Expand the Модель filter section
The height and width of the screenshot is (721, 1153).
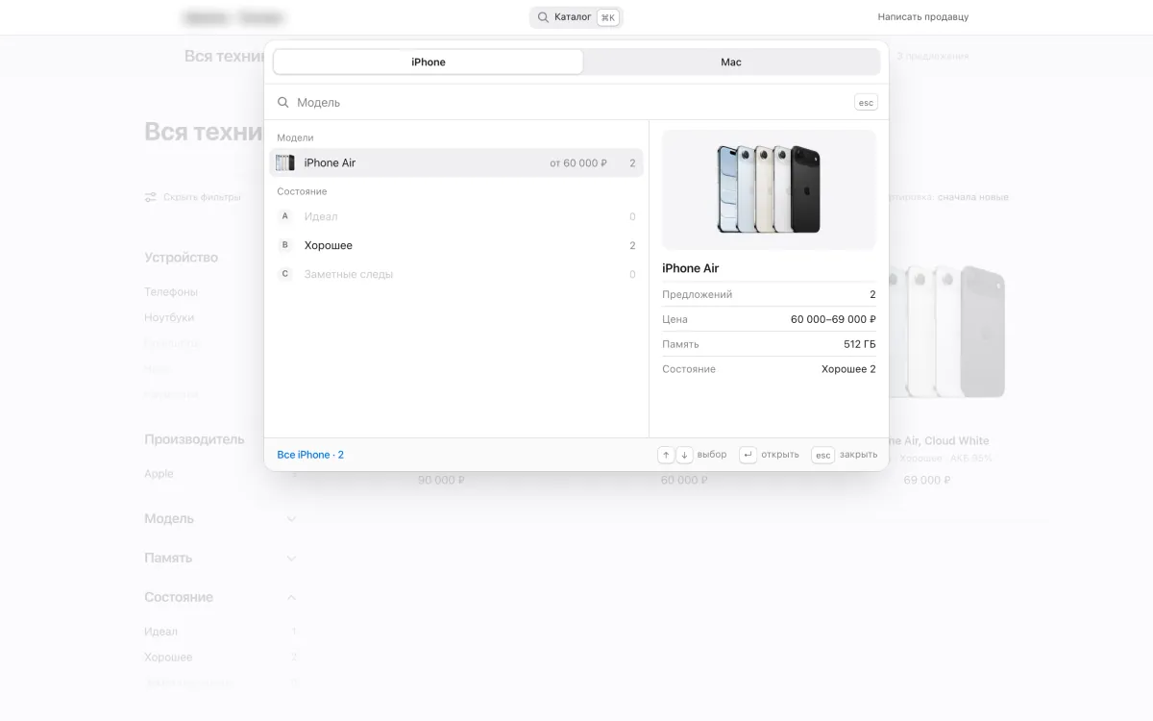(x=221, y=519)
